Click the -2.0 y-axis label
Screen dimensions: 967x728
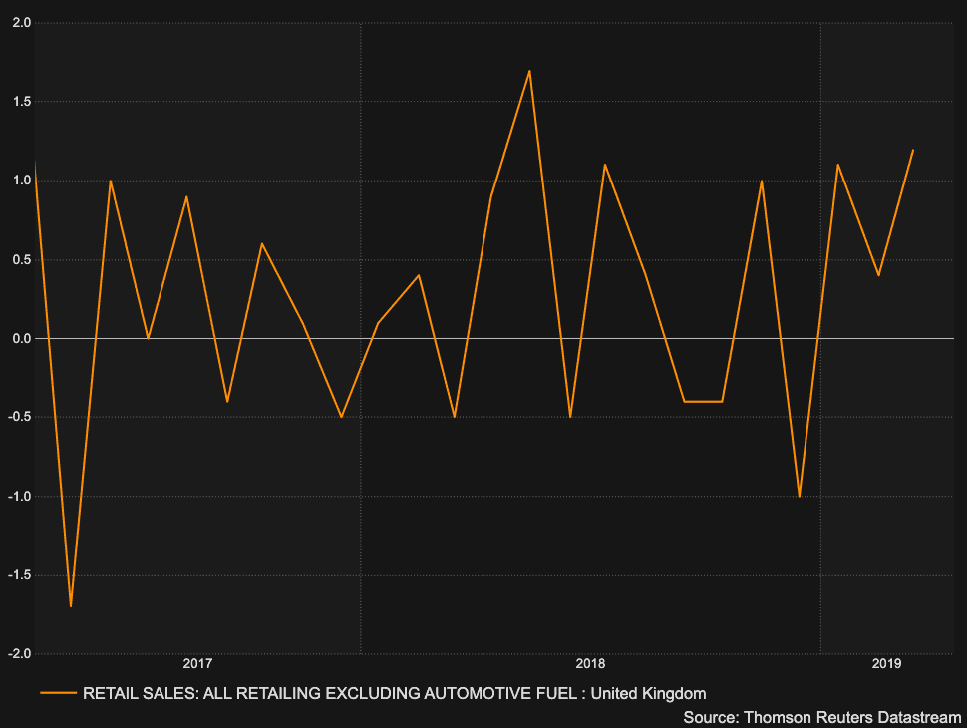click(x=17, y=654)
